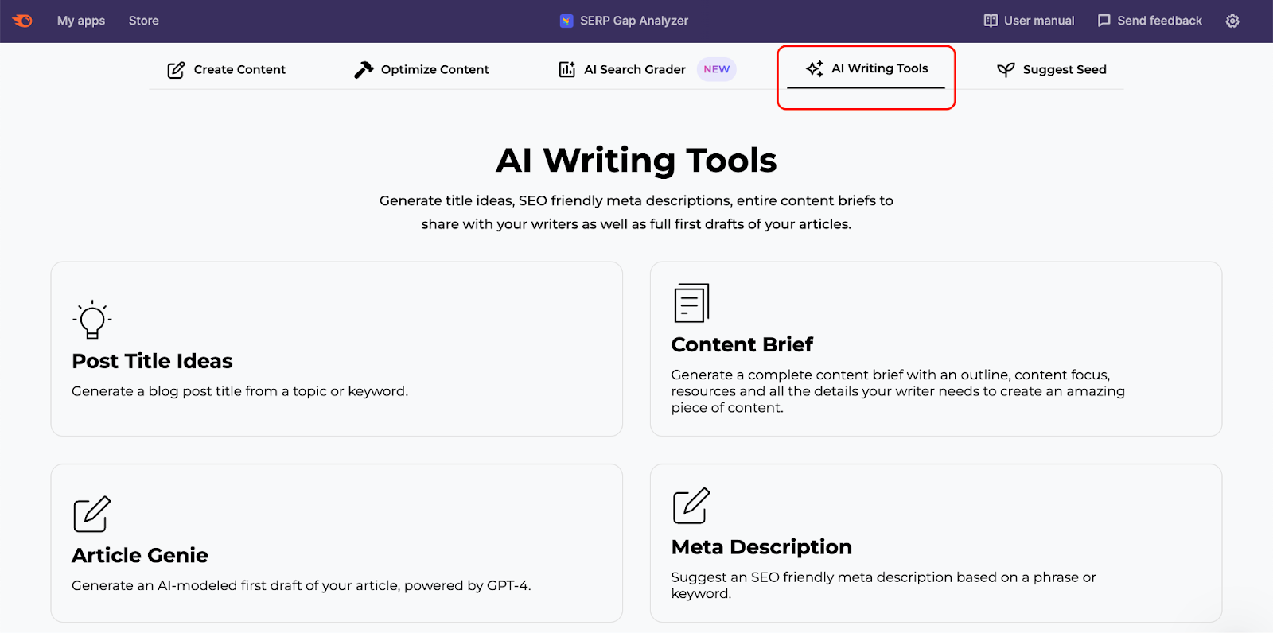Click the Meta Description edit icon

691,506
